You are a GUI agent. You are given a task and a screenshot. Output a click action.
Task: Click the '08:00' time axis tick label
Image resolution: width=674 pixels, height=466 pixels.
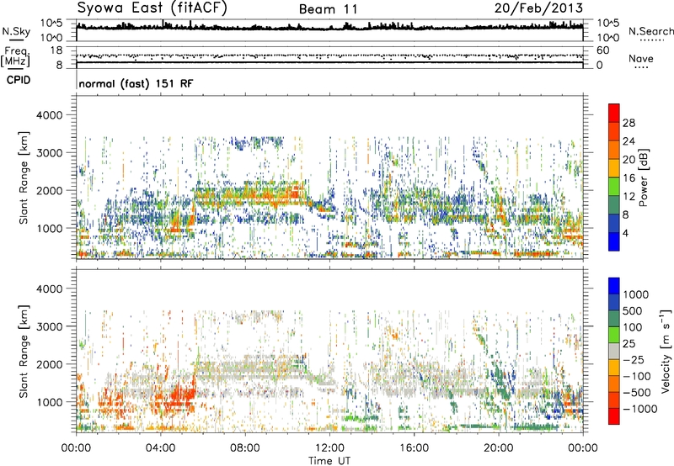click(x=245, y=448)
